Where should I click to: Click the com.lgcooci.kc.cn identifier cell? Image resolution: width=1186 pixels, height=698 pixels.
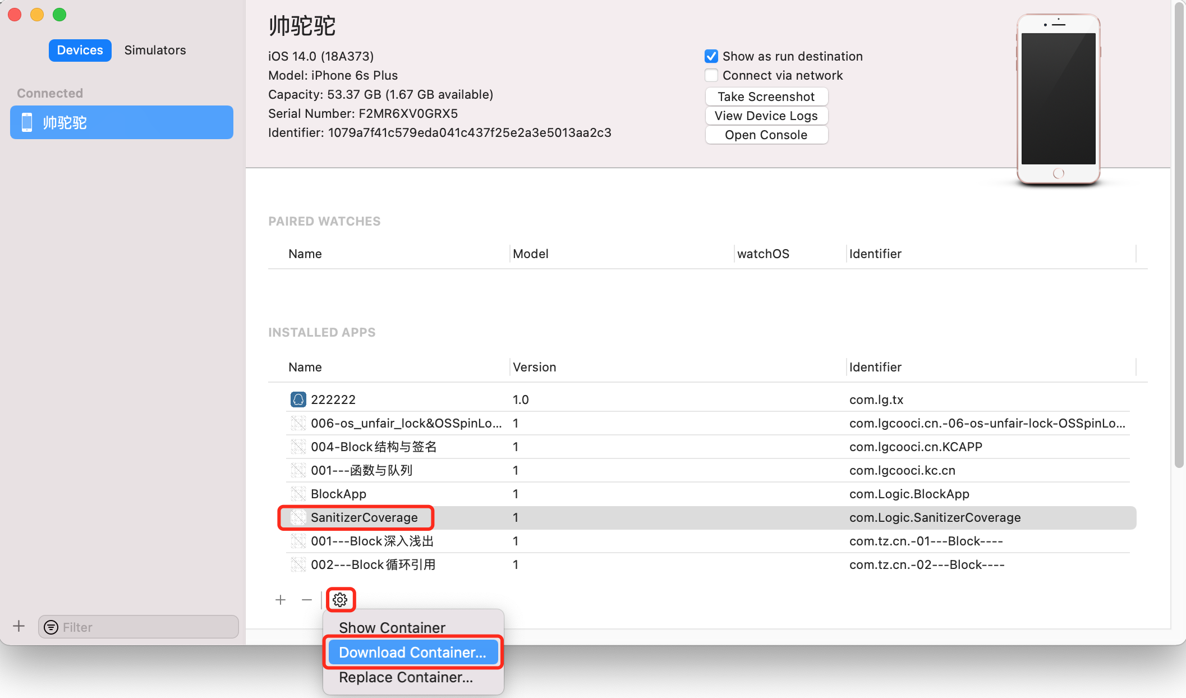point(902,470)
